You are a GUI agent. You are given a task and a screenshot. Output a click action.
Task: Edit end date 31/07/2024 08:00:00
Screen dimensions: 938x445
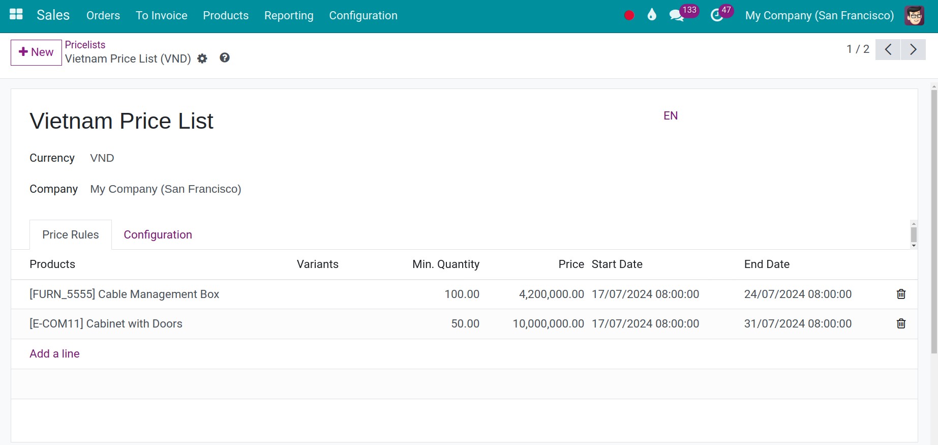point(798,323)
